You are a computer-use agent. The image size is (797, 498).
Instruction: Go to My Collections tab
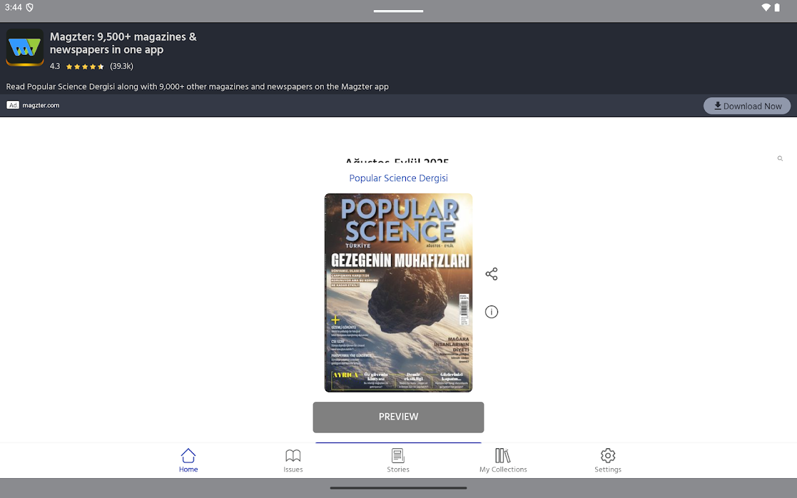pos(503,461)
